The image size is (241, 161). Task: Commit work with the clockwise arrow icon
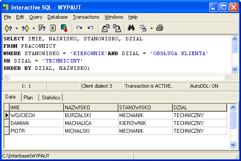(x=79, y=28)
